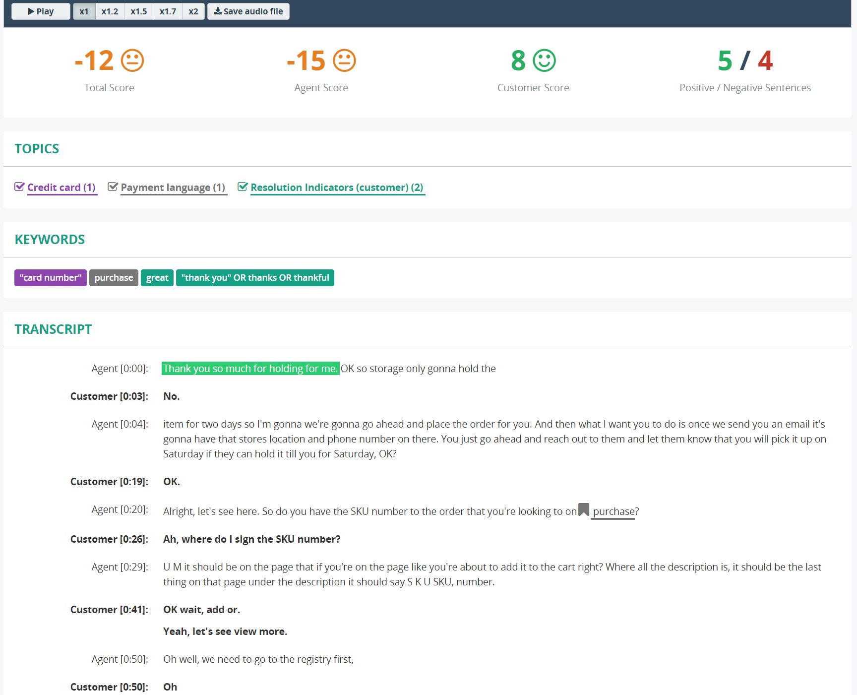Uncheck the Resolution Indicators checkbox
Image resolution: width=857 pixels, height=695 pixels.
pos(243,187)
